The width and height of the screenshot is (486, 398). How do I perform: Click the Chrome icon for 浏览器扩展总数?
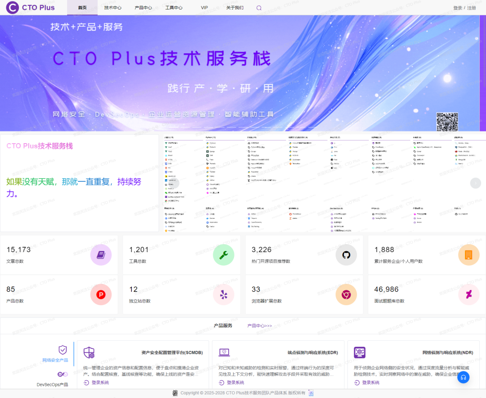click(346, 294)
